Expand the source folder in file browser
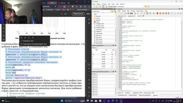 [93, 18]
